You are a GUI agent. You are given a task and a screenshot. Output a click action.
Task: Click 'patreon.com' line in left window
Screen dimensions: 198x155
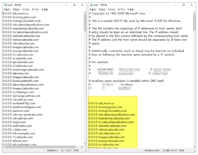(x=16, y=111)
